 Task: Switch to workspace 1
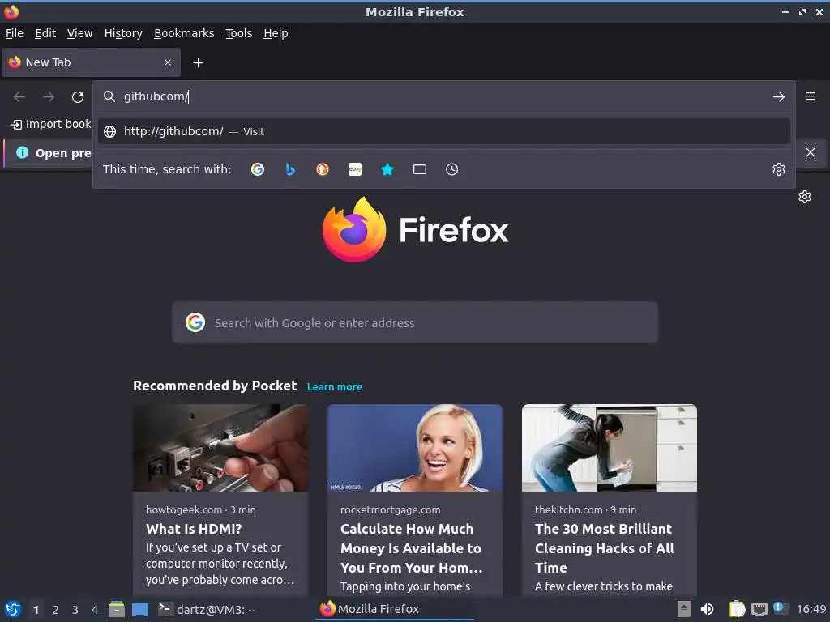coord(36,610)
